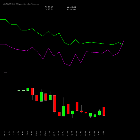Image resolution: width=140 pixels, height=140 pixels.
Task: Click the 23 Jan red candle
Action: coord(46,97)
